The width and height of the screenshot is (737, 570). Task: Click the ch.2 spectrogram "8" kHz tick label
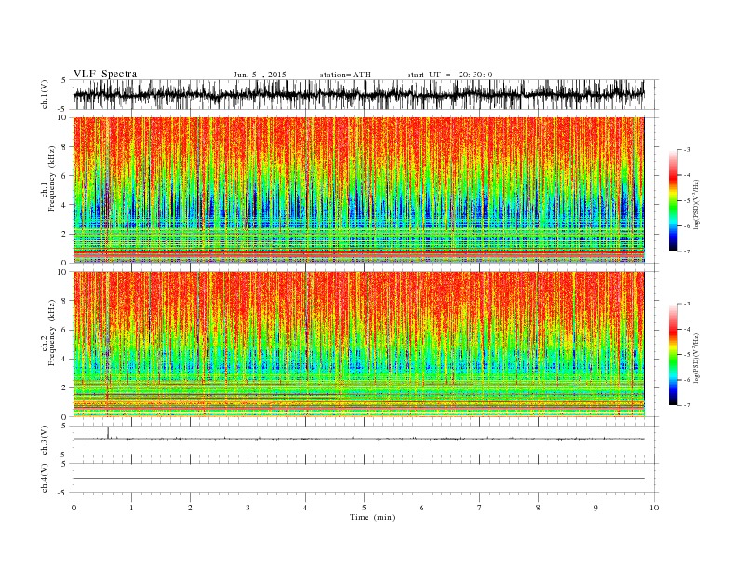click(65, 301)
